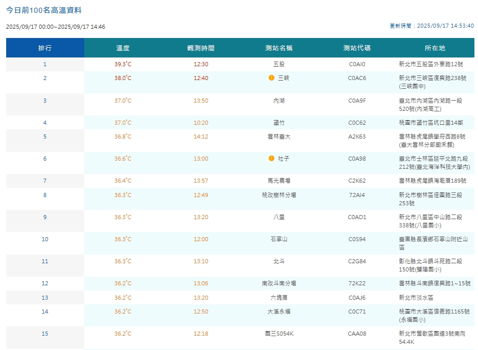Click station code C0AI0
The image size is (478, 350).
(357, 64)
